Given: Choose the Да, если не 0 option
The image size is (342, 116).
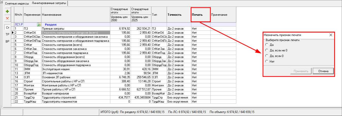Looking at the screenshot, I should 267,50.
